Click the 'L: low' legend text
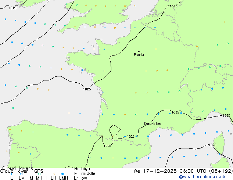Screen dimensions: 233x180 point(80,178)
